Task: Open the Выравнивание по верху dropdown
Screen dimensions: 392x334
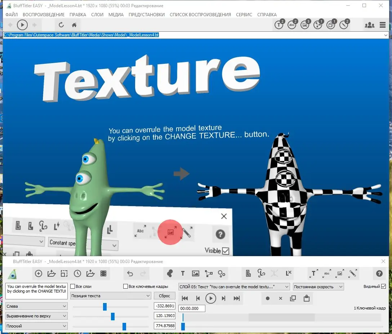Action: pyautogui.click(x=36, y=316)
